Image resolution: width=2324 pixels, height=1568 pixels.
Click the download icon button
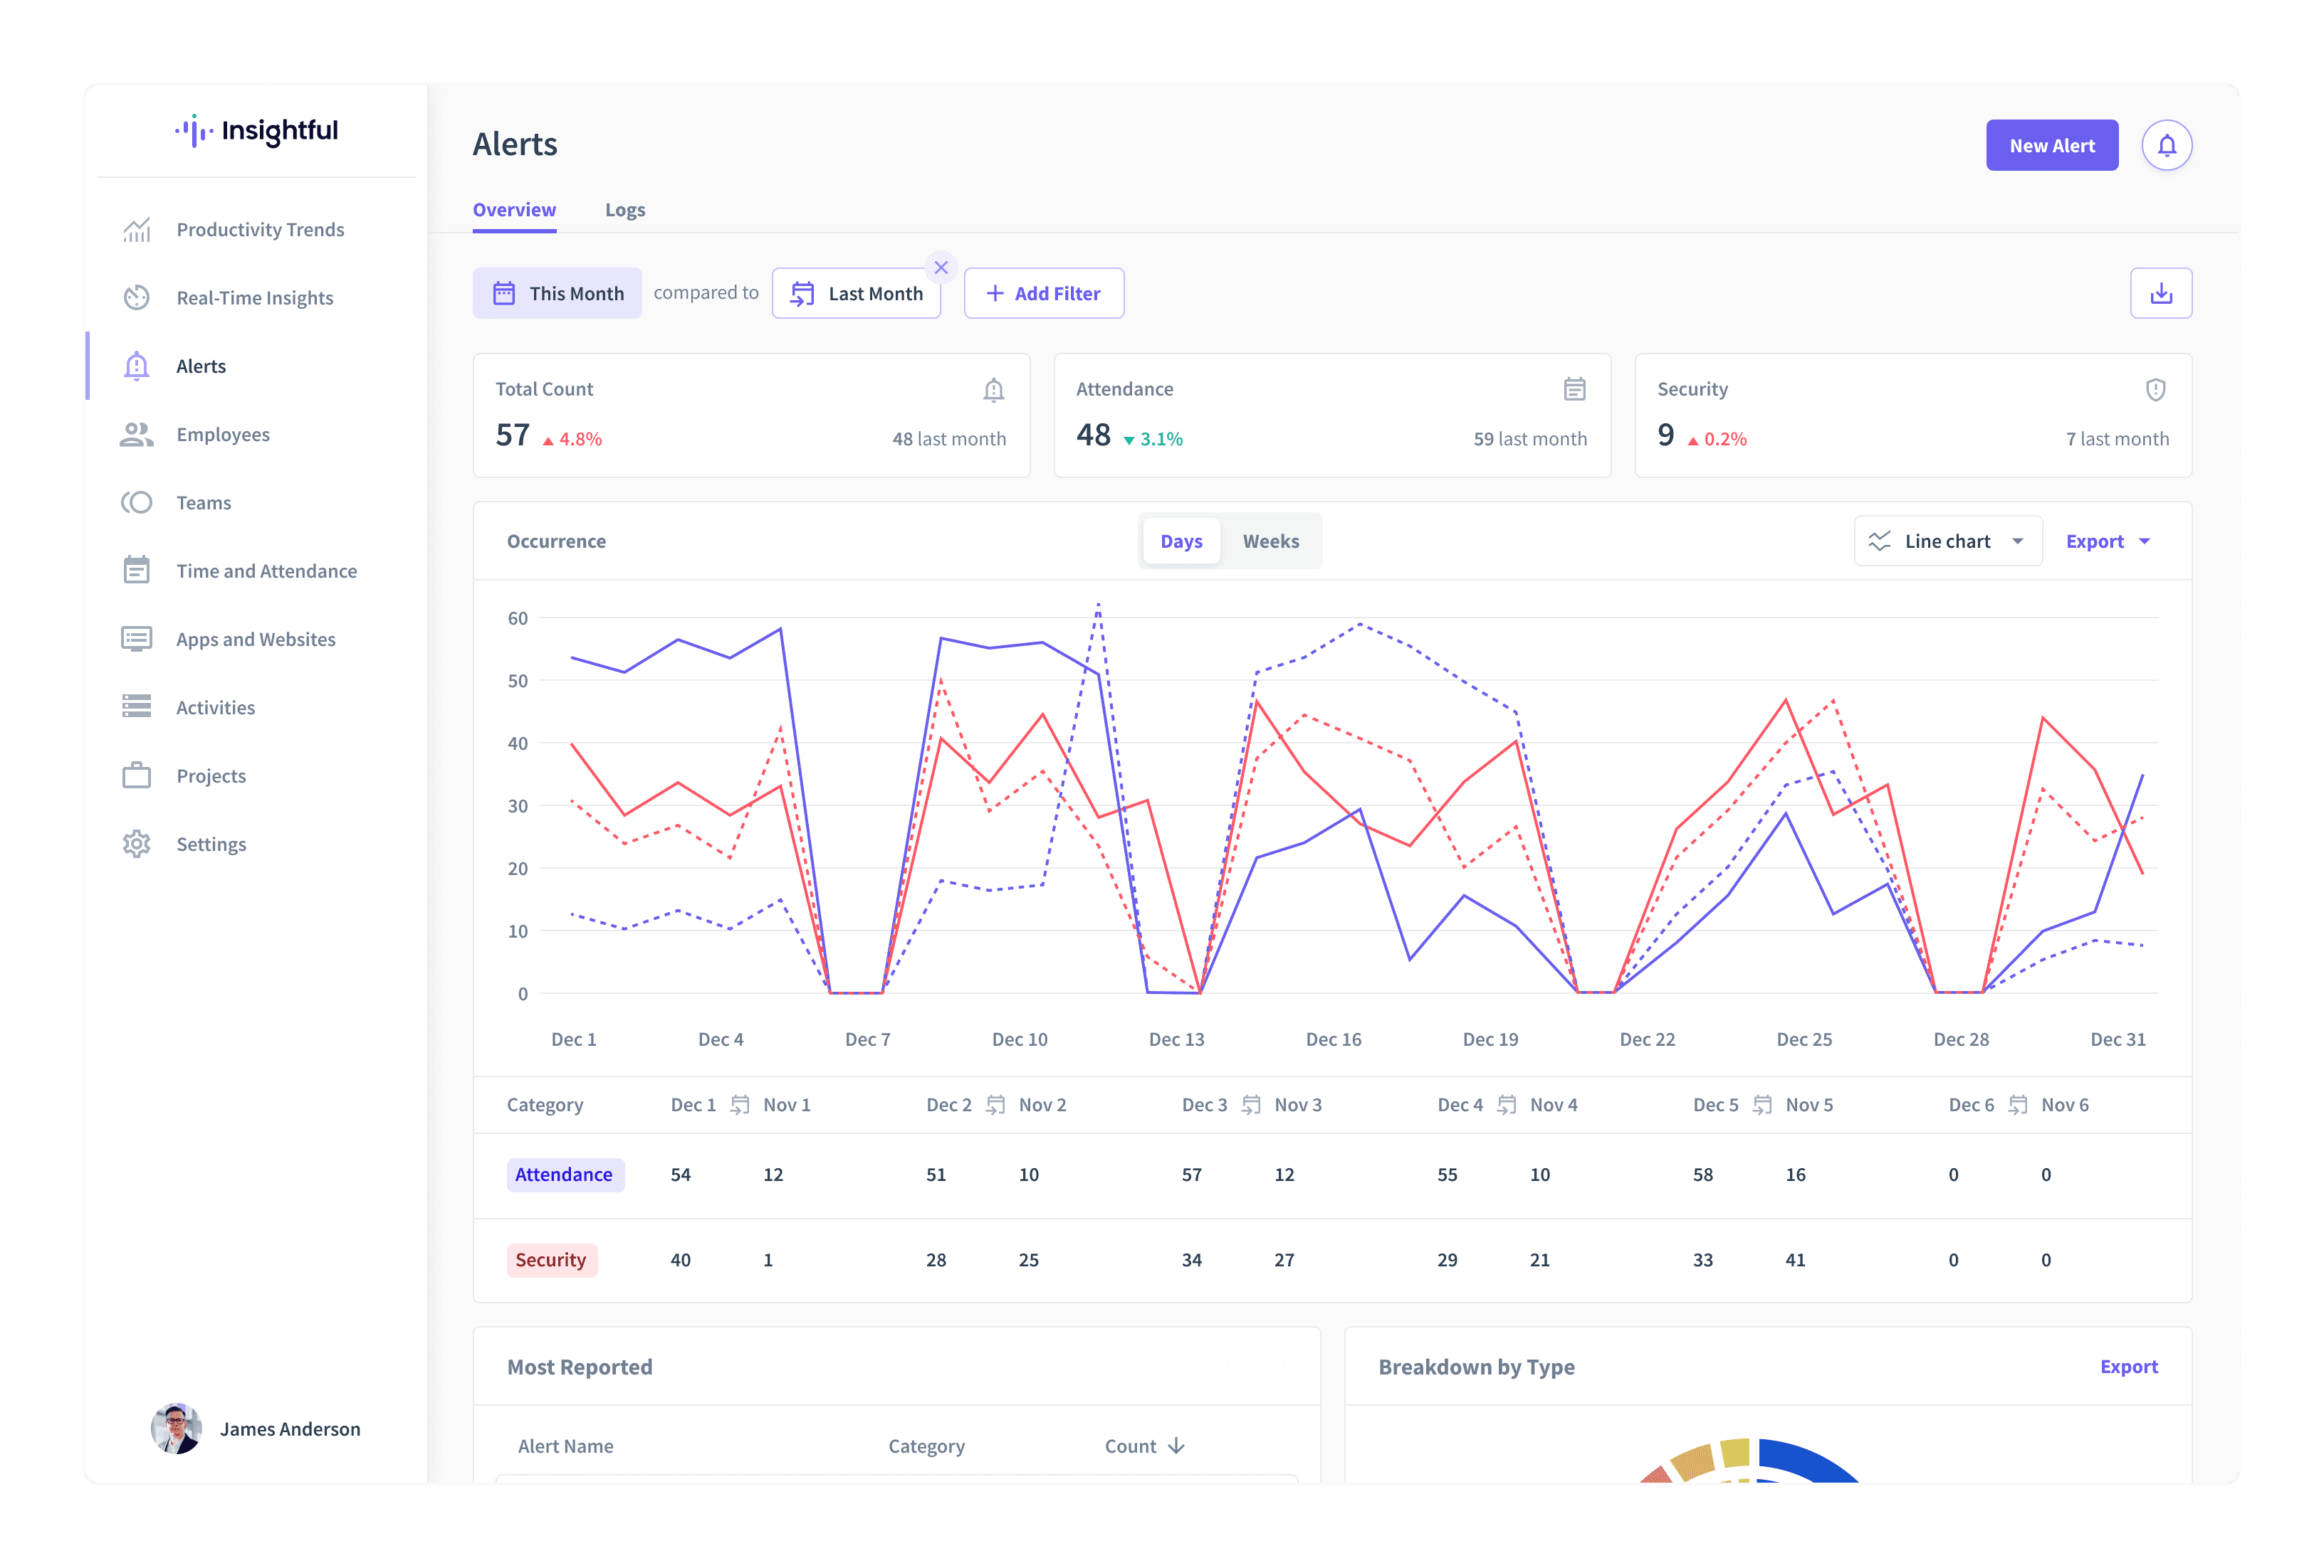click(x=2160, y=293)
